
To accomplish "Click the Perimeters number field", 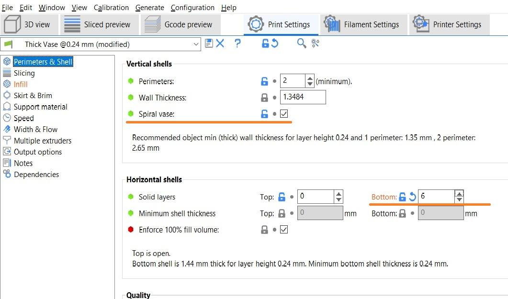I will tap(293, 81).
